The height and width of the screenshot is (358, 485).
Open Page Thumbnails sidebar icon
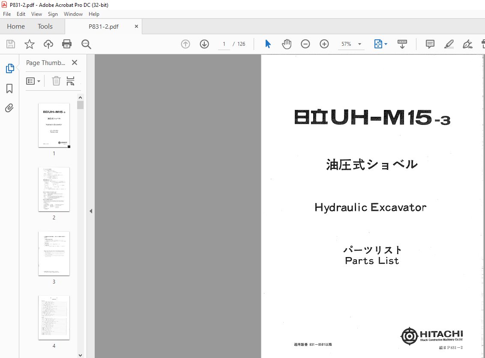[x=9, y=68]
